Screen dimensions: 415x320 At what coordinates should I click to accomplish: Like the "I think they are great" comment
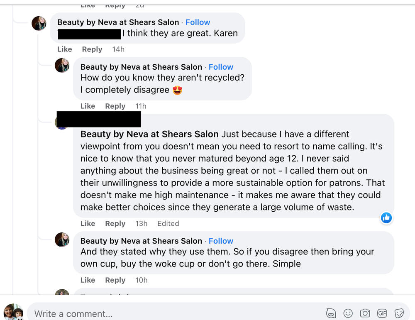point(65,49)
